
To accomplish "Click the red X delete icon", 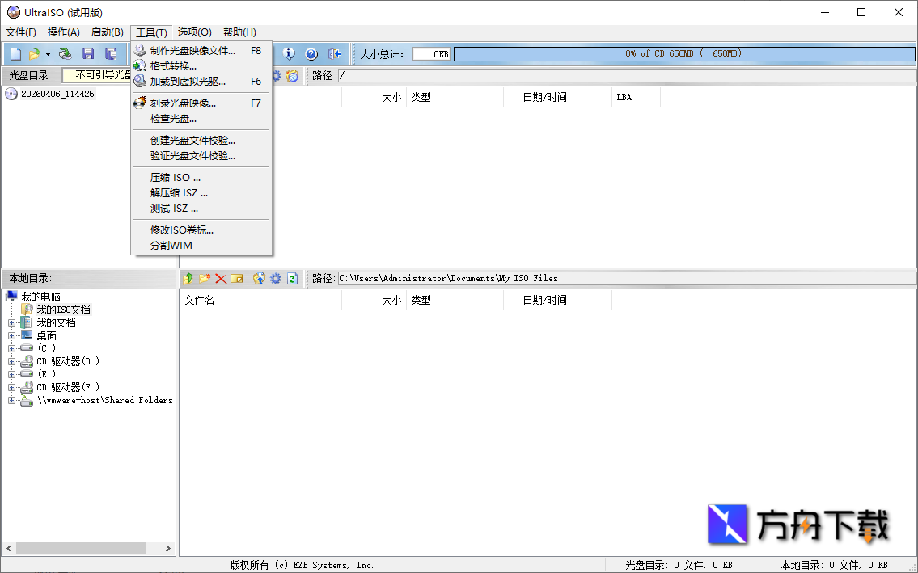I will coord(220,278).
